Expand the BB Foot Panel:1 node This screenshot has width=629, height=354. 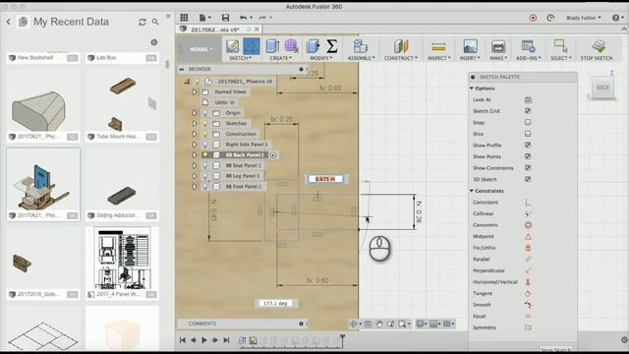click(195, 187)
